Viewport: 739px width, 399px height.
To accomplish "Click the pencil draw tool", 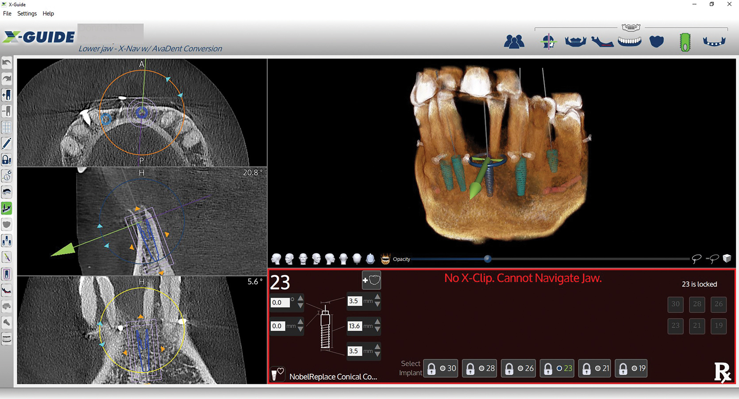I will pos(7,144).
